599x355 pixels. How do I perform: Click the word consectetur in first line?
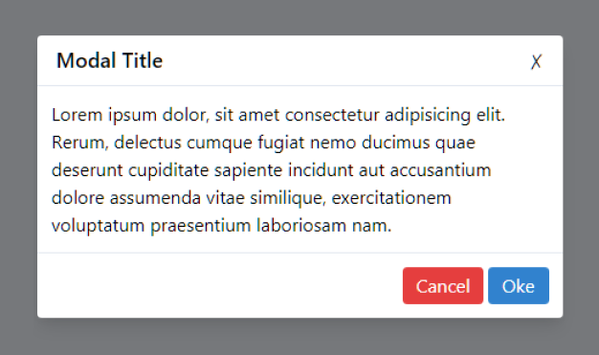[332, 115]
